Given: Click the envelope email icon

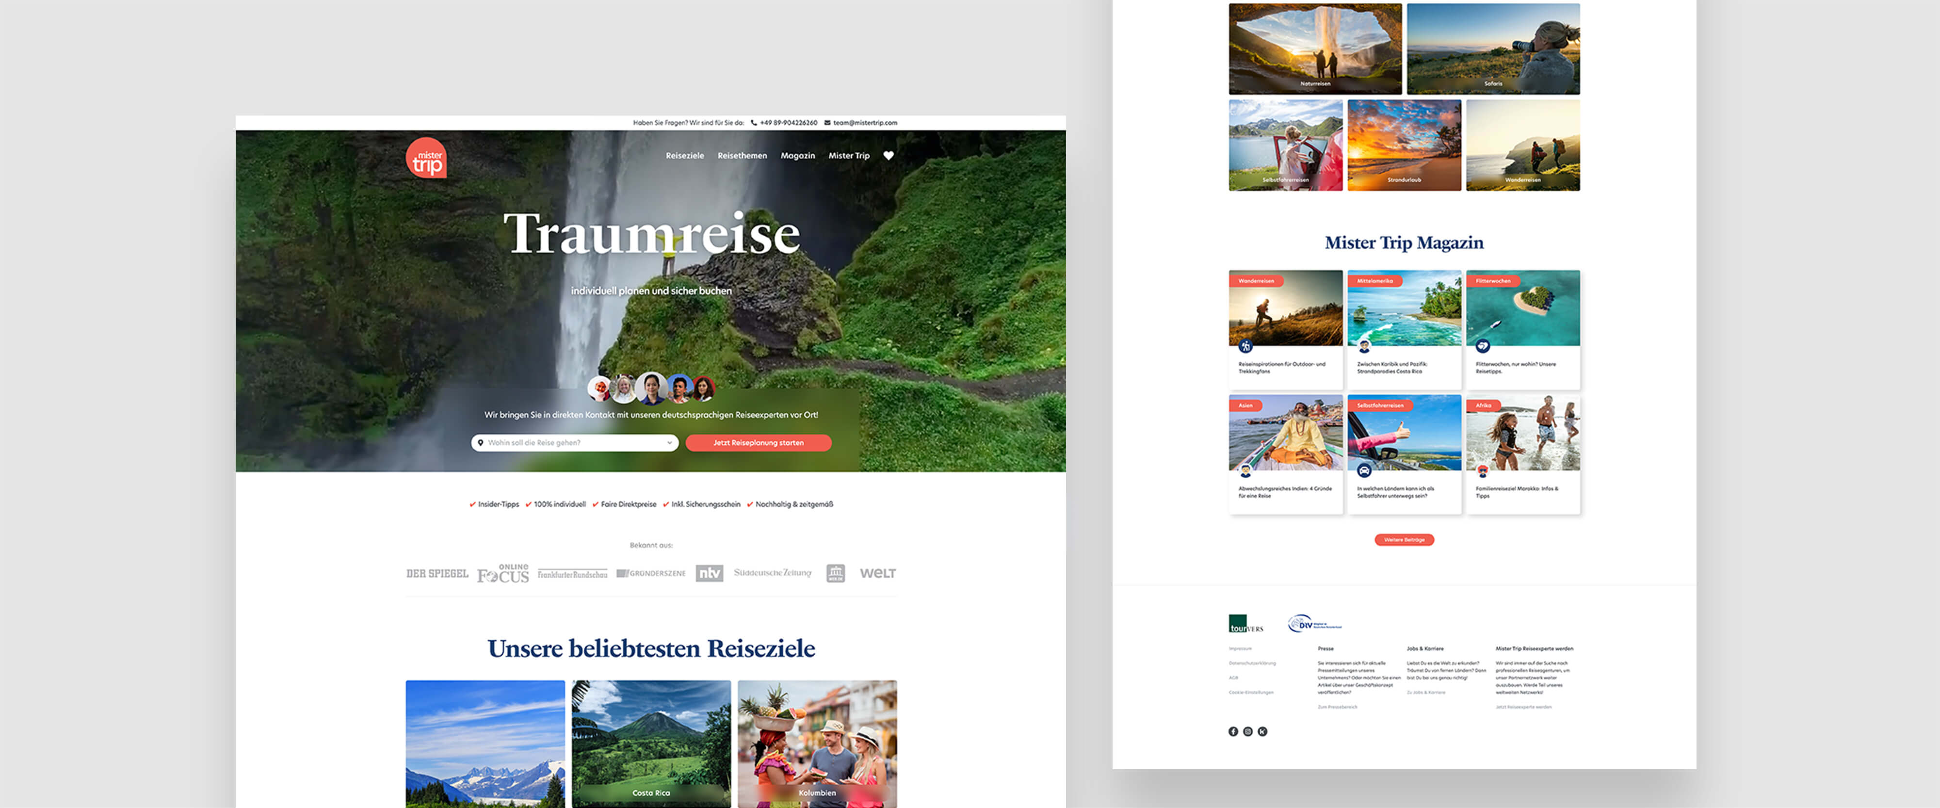Looking at the screenshot, I should point(827,123).
